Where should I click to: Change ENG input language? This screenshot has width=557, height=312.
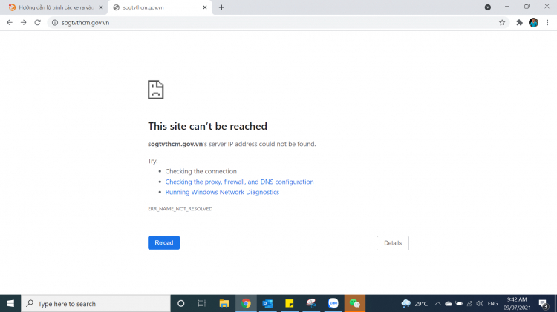pos(492,304)
